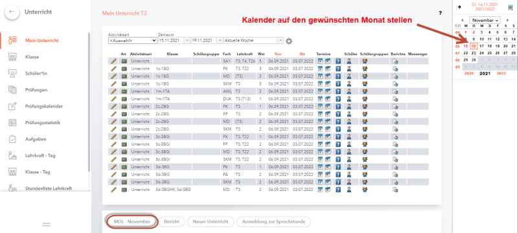518x233 pixels.
Task: Click the double-line handle at the sidebar bottom
Action: pyautogui.click(x=46, y=225)
